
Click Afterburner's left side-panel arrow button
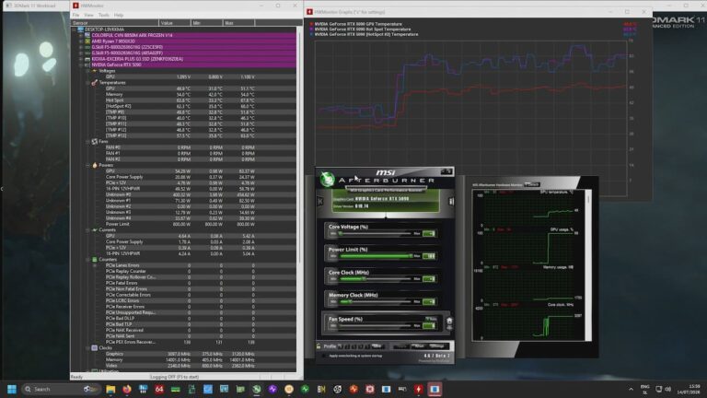point(320,201)
